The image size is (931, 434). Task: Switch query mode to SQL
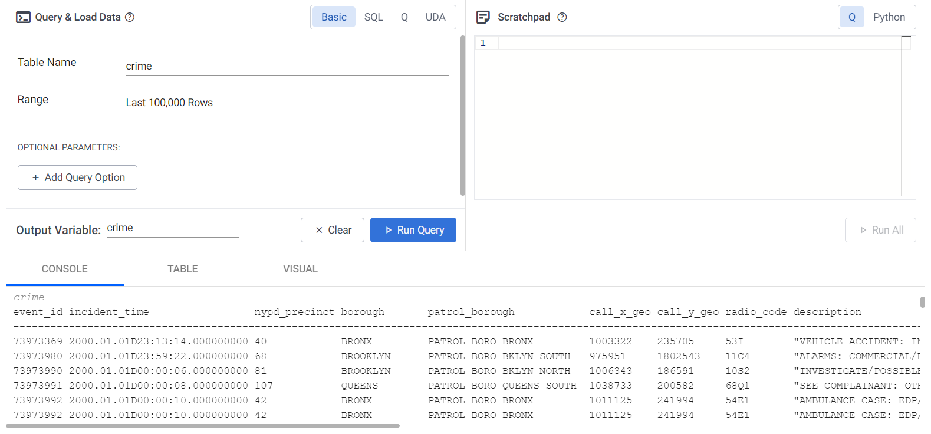pyautogui.click(x=373, y=17)
